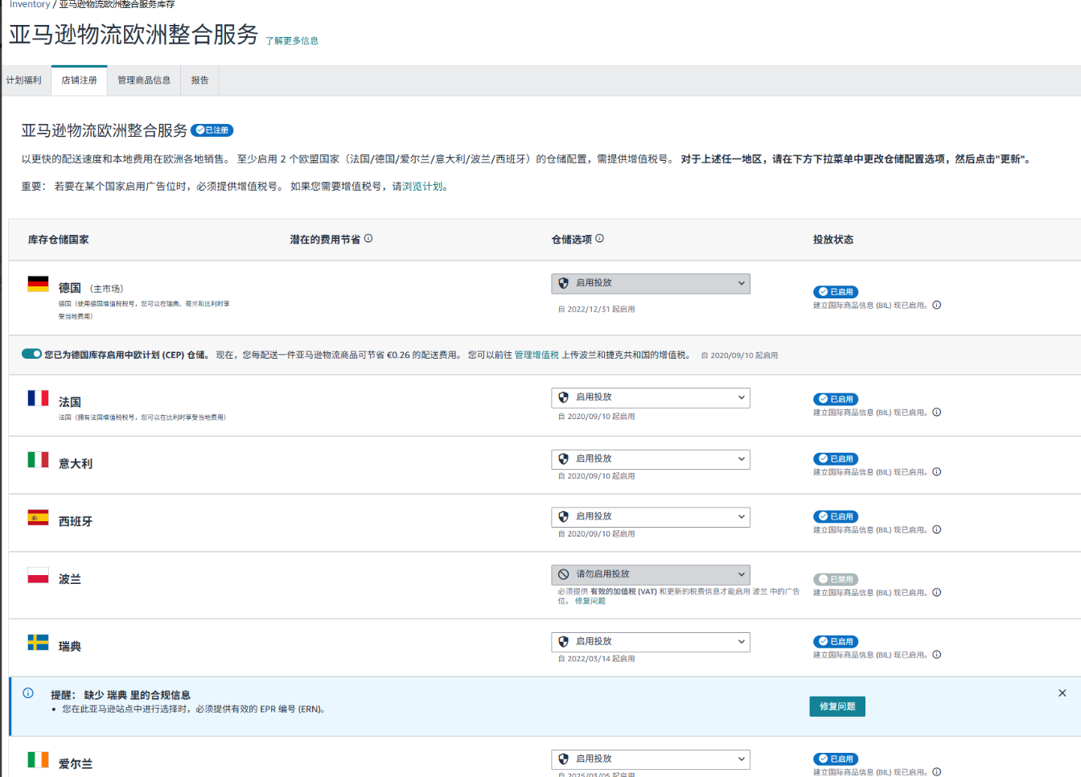The height and width of the screenshot is (777, 1081).
Task: Click BIL info icon in 波兰 row
Action: pyautogui.click(x=936, y=593)
